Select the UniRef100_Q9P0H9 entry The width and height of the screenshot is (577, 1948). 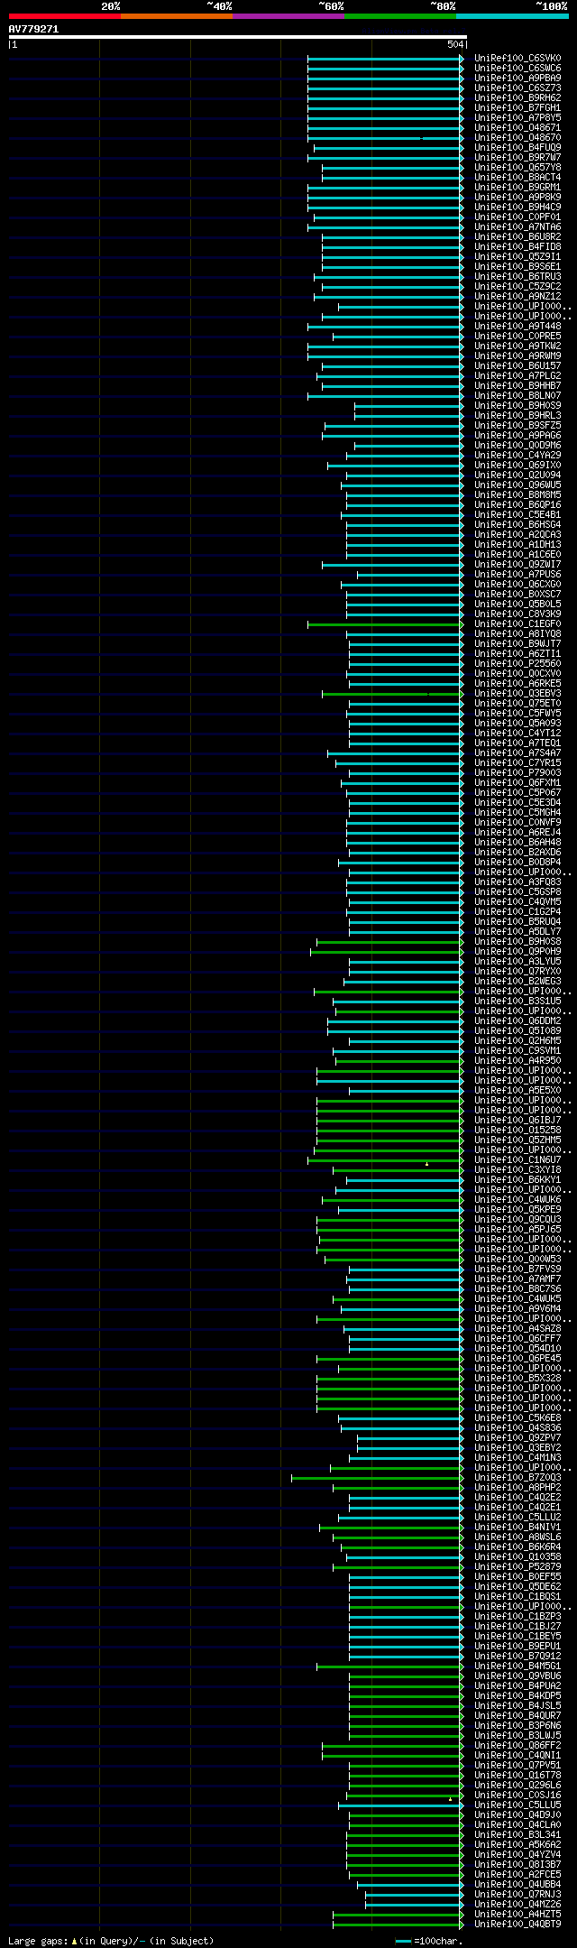pos(517,951)
